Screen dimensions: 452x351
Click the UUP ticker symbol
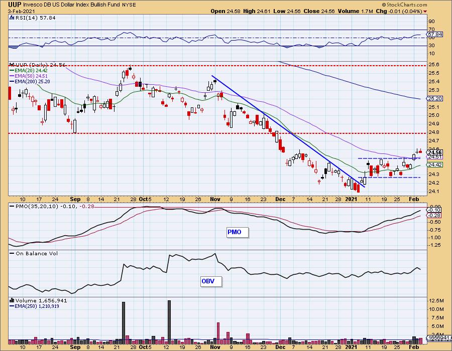coord(15,5)
